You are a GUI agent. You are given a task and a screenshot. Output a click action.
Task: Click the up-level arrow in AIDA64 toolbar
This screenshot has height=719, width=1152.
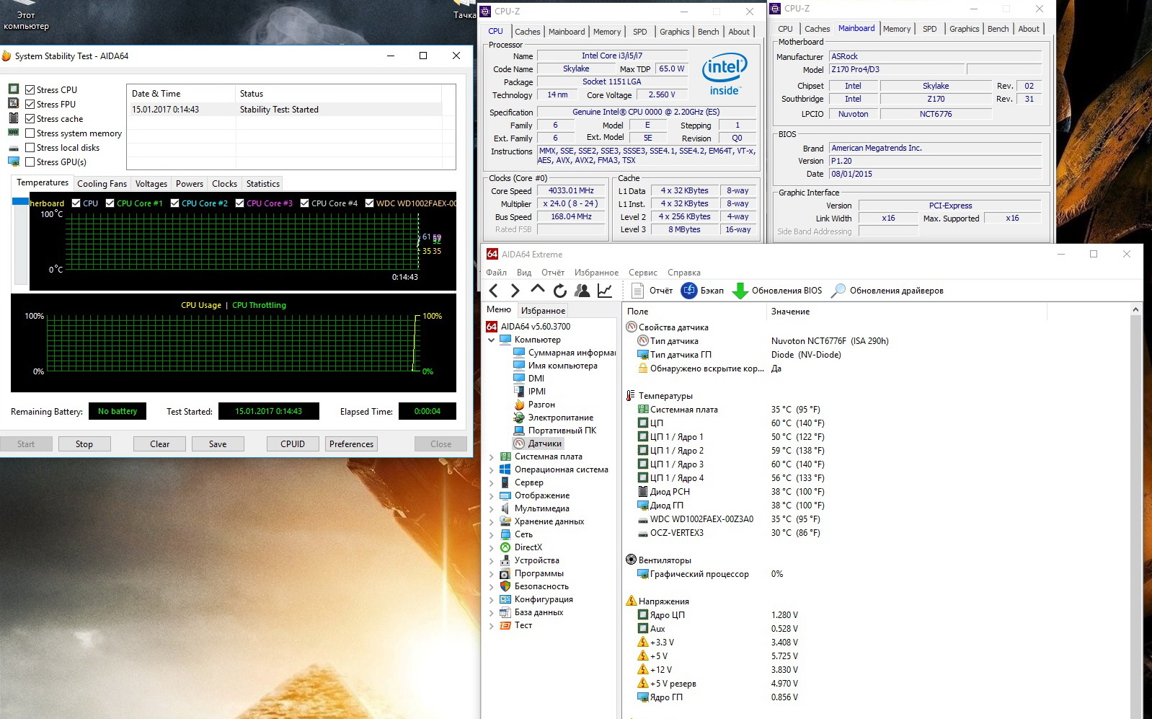pyautogui.click(x=538, y=290)
